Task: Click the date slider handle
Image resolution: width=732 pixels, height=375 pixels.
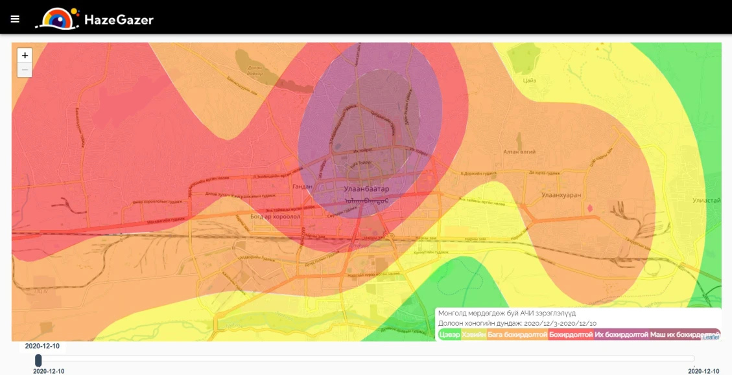Action: click(38, 360)
